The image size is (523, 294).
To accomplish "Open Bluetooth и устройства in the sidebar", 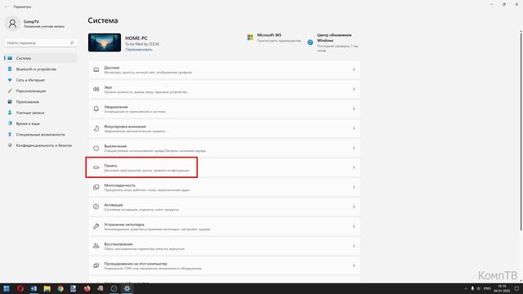I will 40,69.
